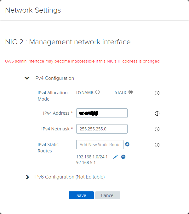
Task: Click the IPv6 Configuration (Not Editable) label
Action: click(69, 177)
